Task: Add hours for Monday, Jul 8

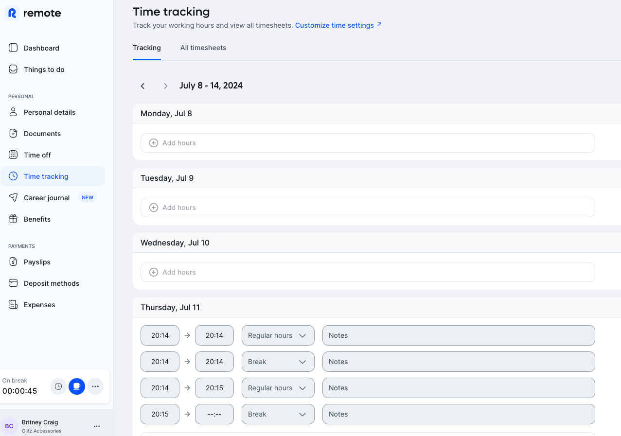Action: tap(367, 142)
